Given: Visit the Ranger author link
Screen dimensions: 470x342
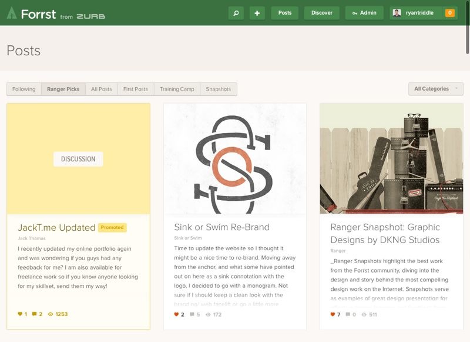Looking at the screenshot, I should tap(338, 251).
